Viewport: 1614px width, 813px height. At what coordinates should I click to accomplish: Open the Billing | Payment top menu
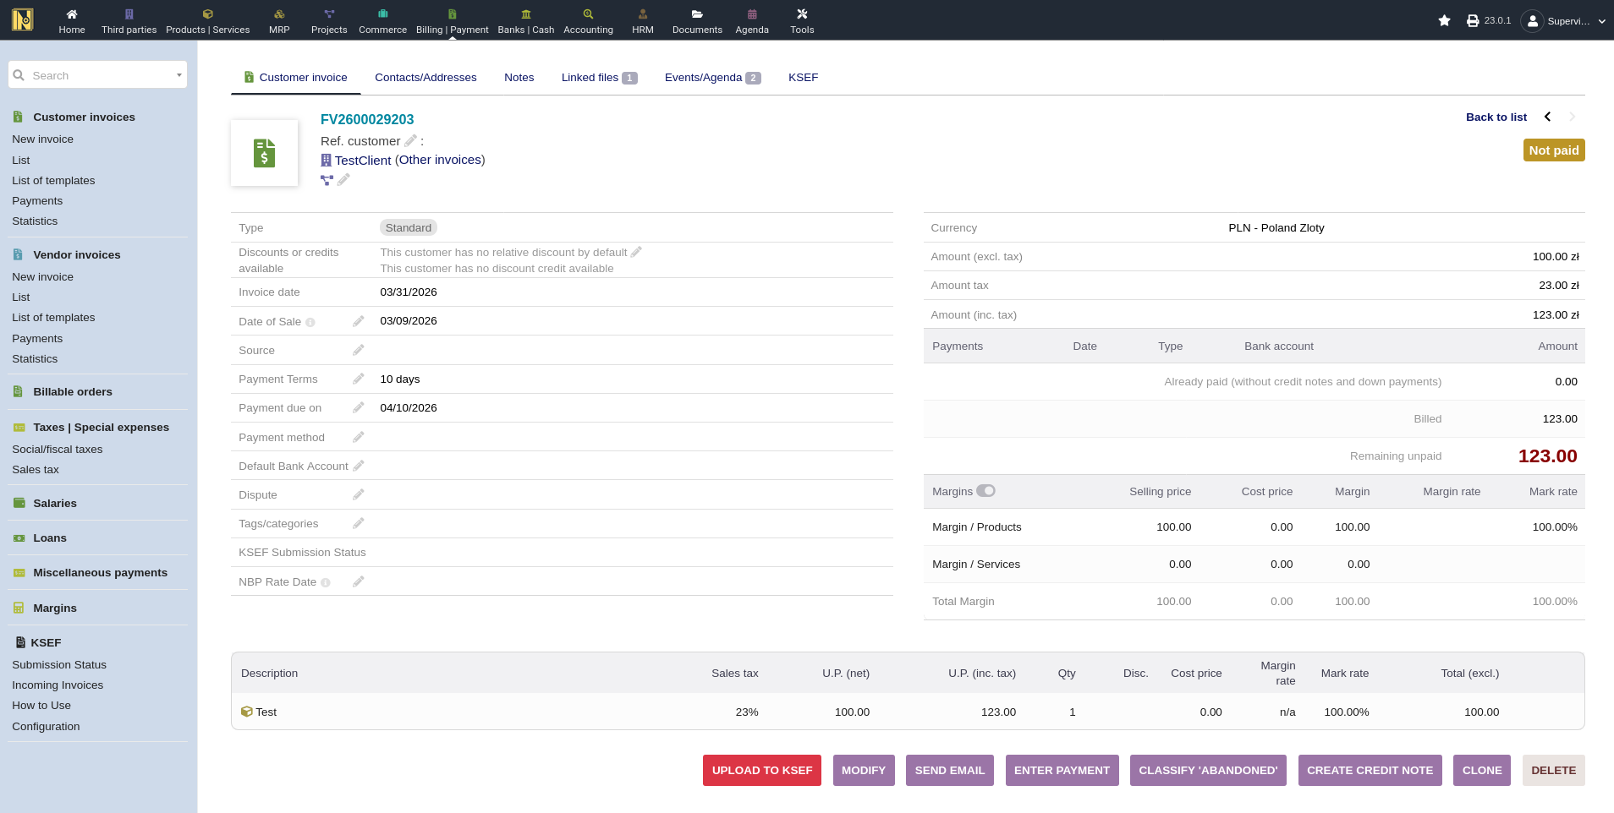point(452,20)
